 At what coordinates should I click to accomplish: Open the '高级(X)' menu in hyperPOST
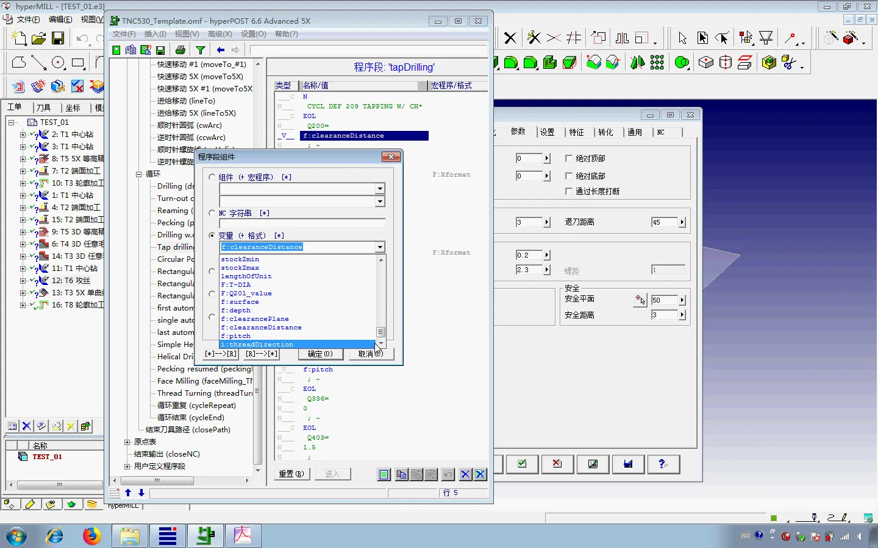point(220,34)
